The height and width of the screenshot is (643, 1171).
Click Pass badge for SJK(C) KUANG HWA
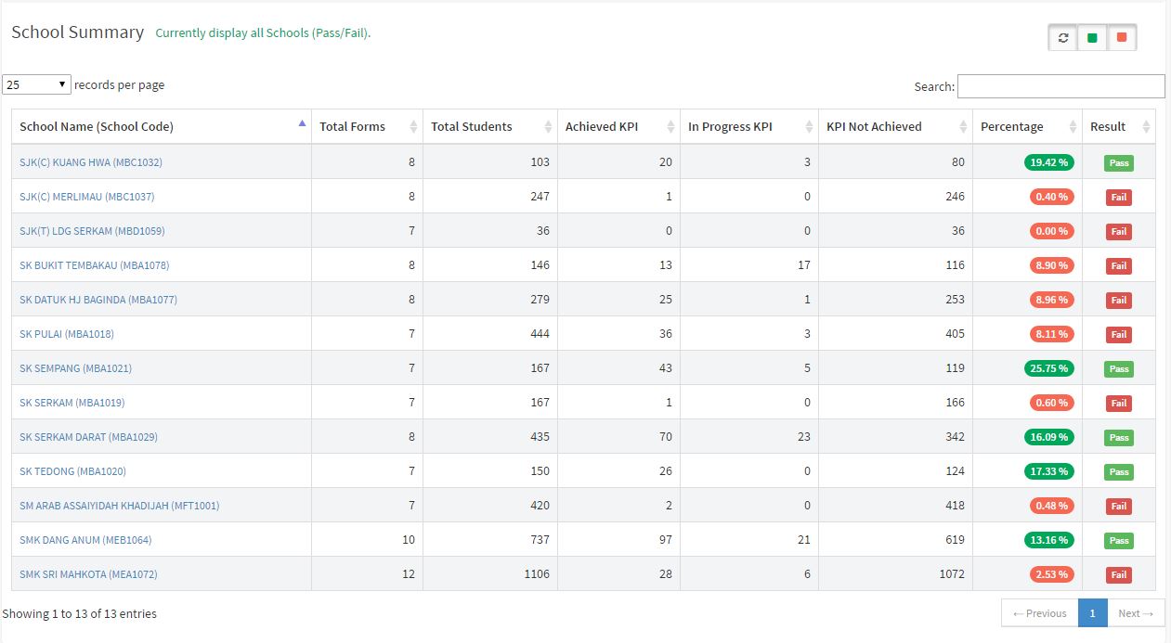tap(1119, 163)
